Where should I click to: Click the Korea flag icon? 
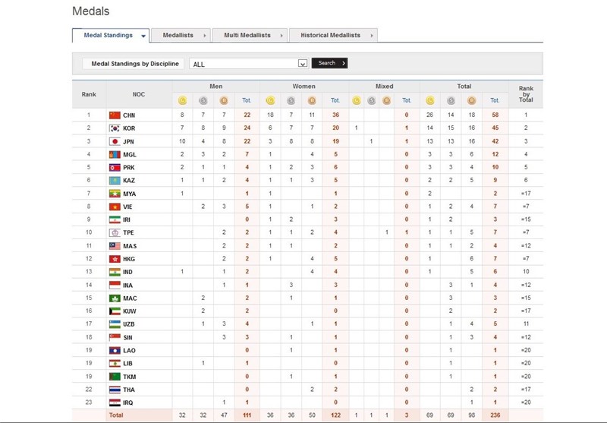tap(115, 128)
